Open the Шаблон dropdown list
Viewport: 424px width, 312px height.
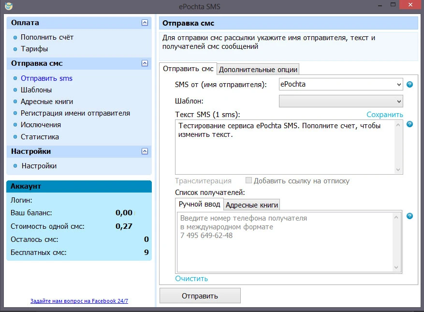click(x=399, y=101)
